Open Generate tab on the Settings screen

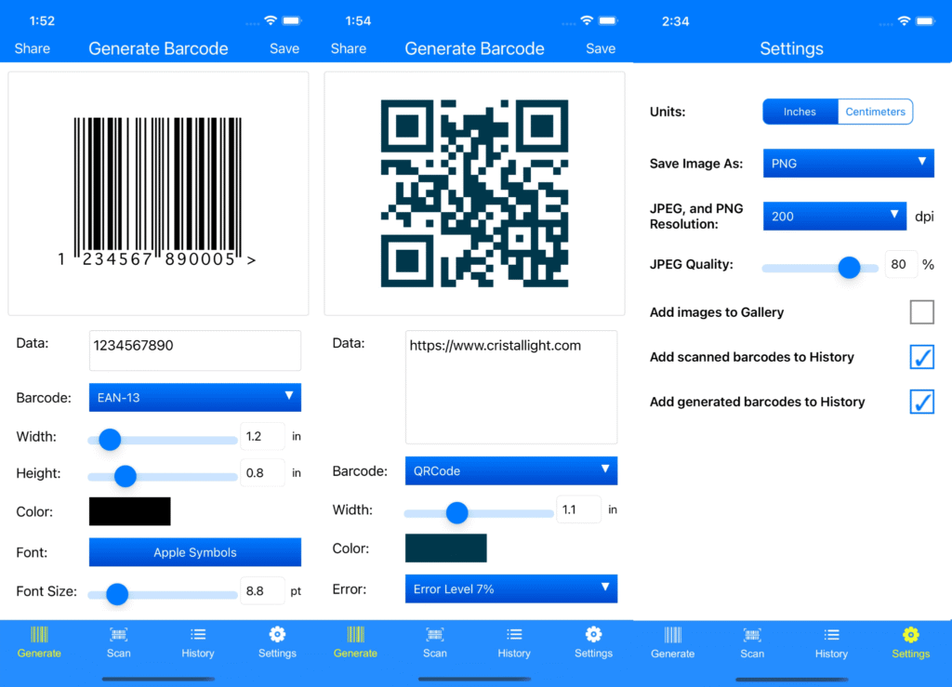tap(671, 641)
